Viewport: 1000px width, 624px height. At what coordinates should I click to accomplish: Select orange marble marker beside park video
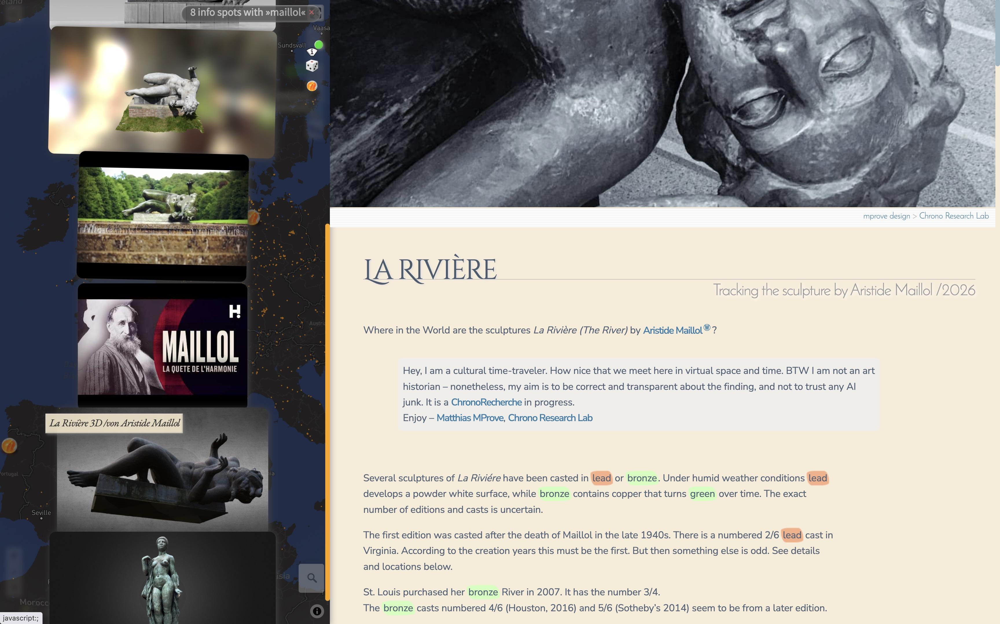coord(253,217)
